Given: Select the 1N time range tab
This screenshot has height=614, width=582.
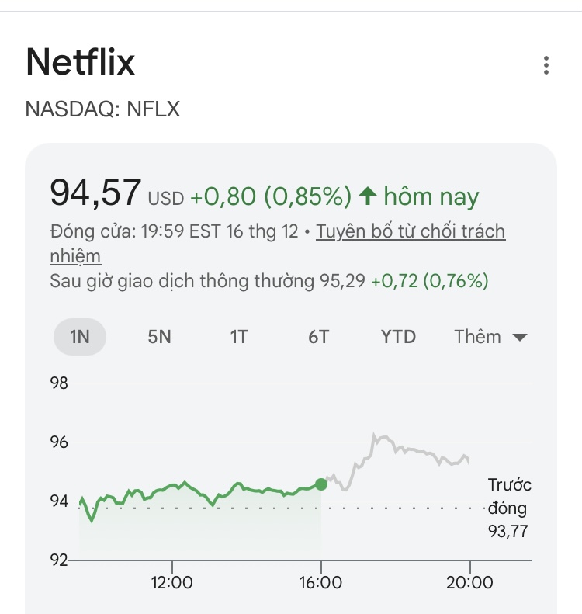Looking at the screenshot, I should [x=80, y=337].
